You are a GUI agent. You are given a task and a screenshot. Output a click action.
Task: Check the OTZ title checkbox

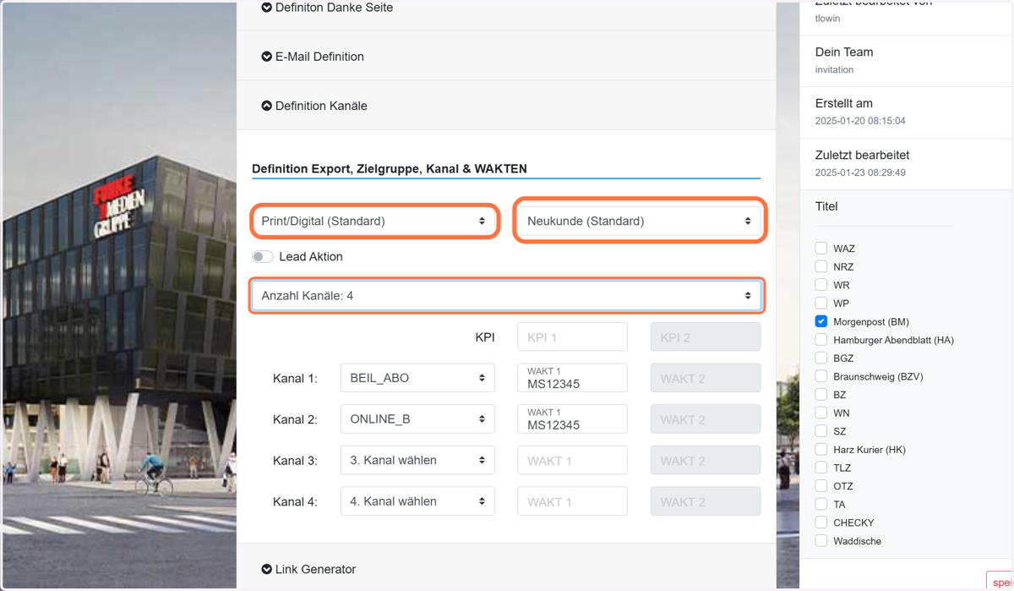point(821,486)
